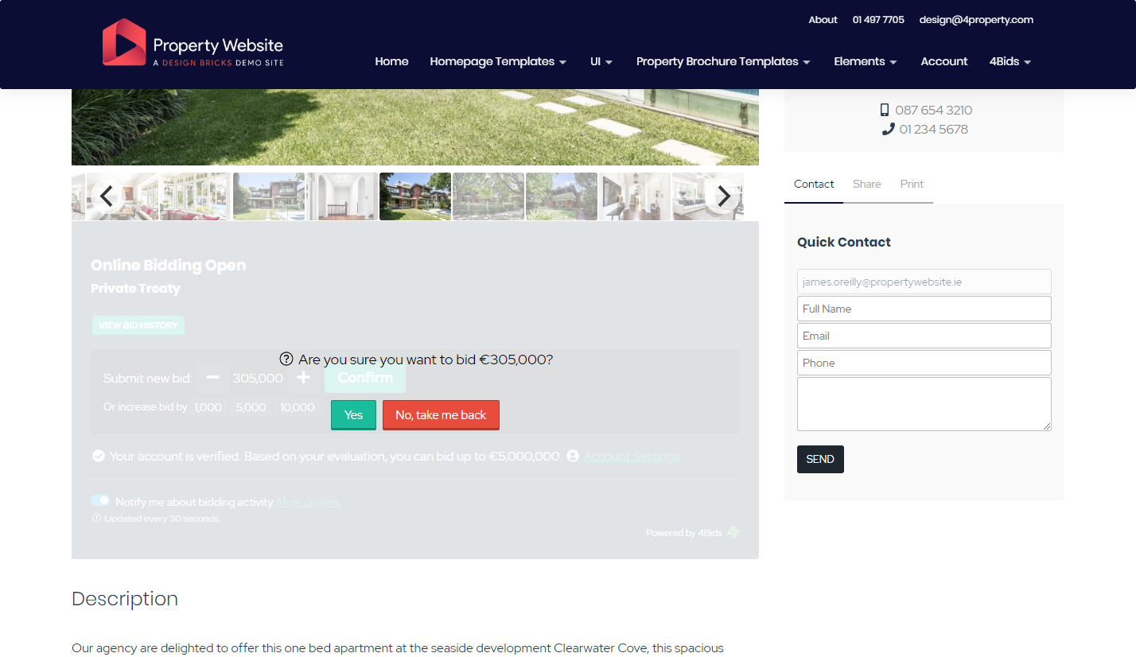Go to next gallery thumbnails arrow
1136x657 pixels.
(722, 196)
